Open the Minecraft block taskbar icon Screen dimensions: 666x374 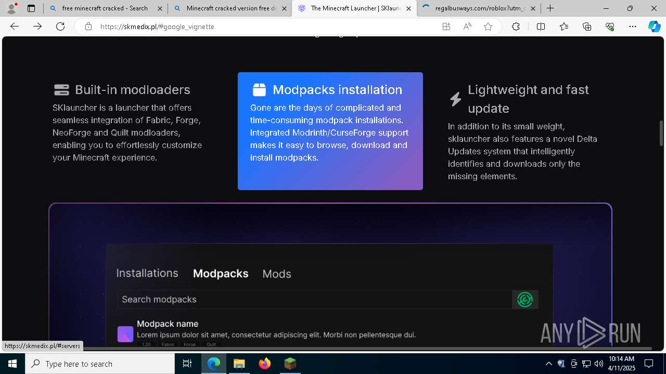point(290,364)
